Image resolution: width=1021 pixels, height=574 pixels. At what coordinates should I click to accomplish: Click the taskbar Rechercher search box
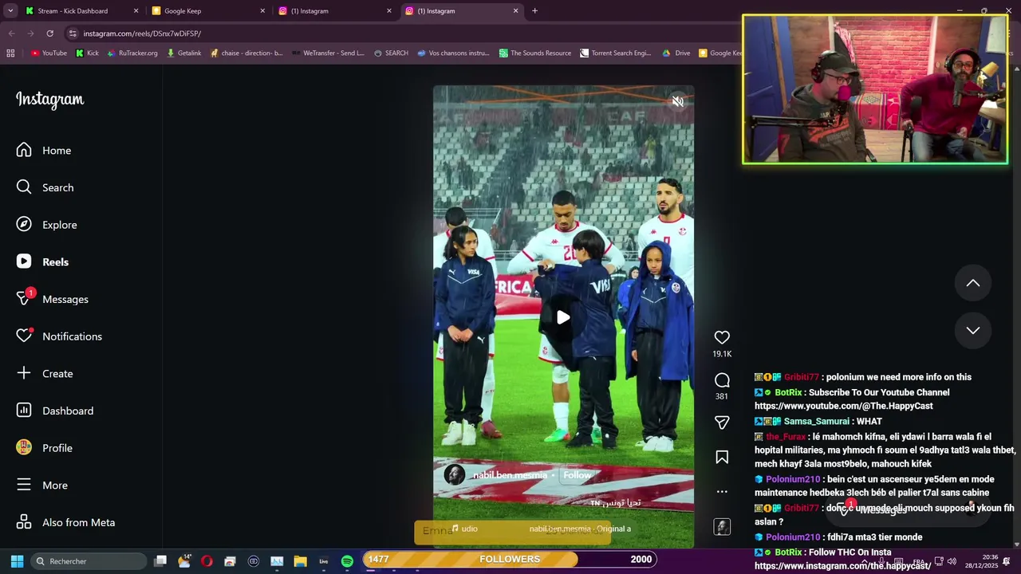[89, 561]
